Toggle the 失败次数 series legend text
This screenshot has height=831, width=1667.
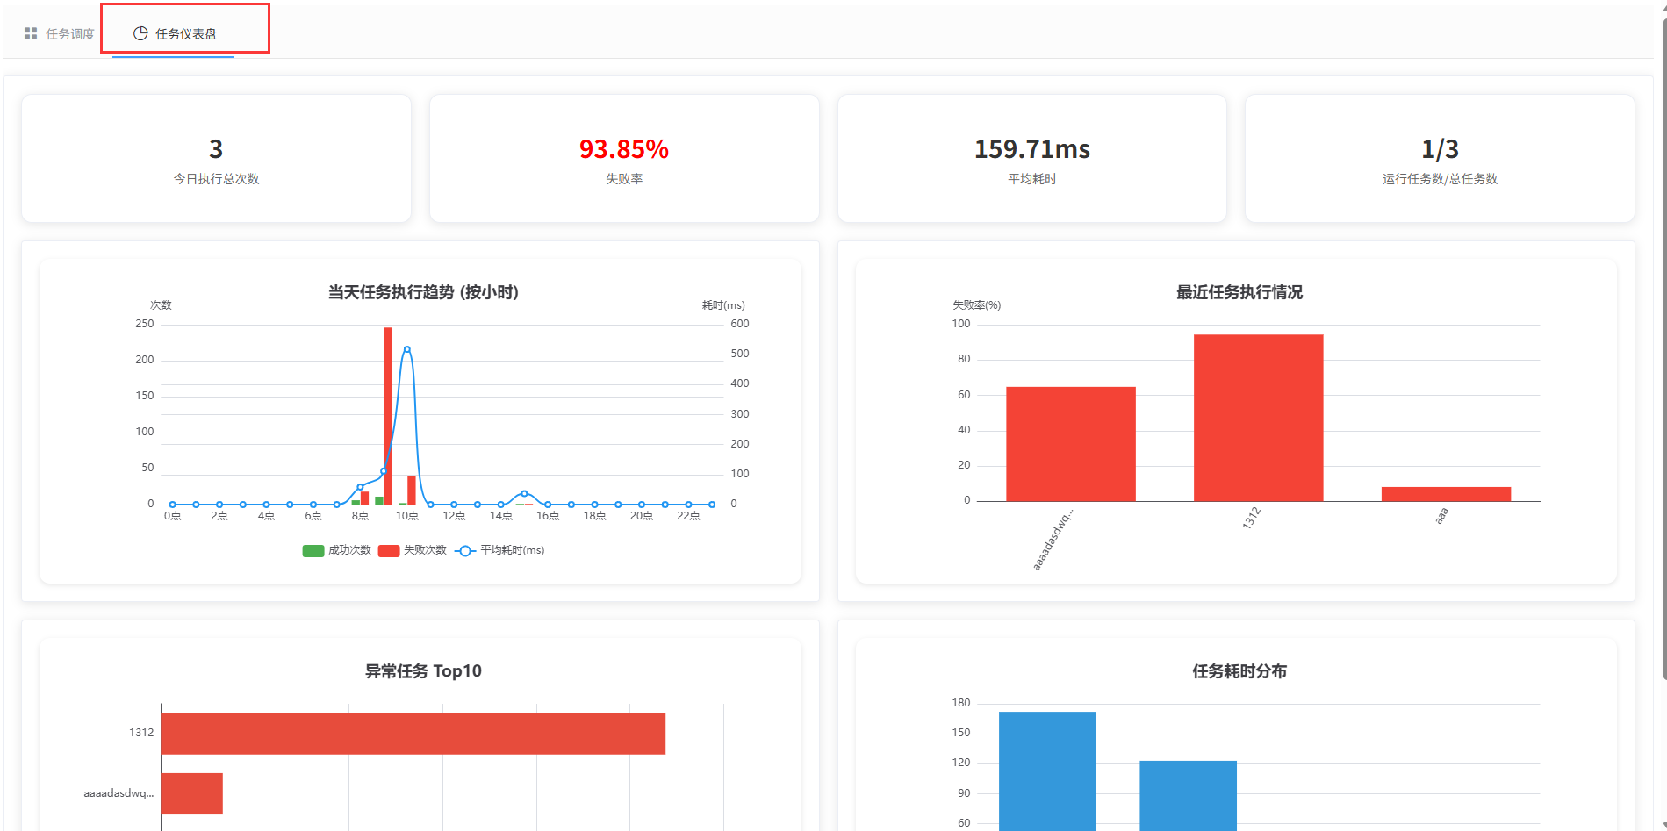point(425,550)
